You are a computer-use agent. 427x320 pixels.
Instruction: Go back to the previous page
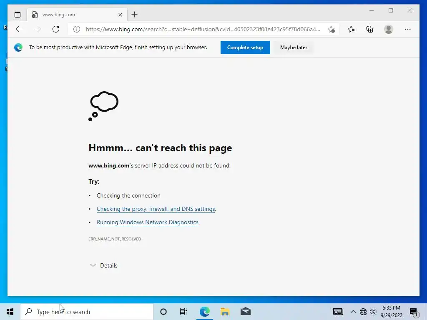(x=19, y=29)
